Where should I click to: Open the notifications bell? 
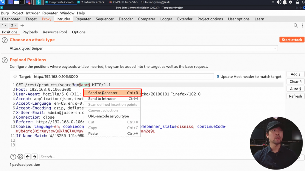point(284,2)
